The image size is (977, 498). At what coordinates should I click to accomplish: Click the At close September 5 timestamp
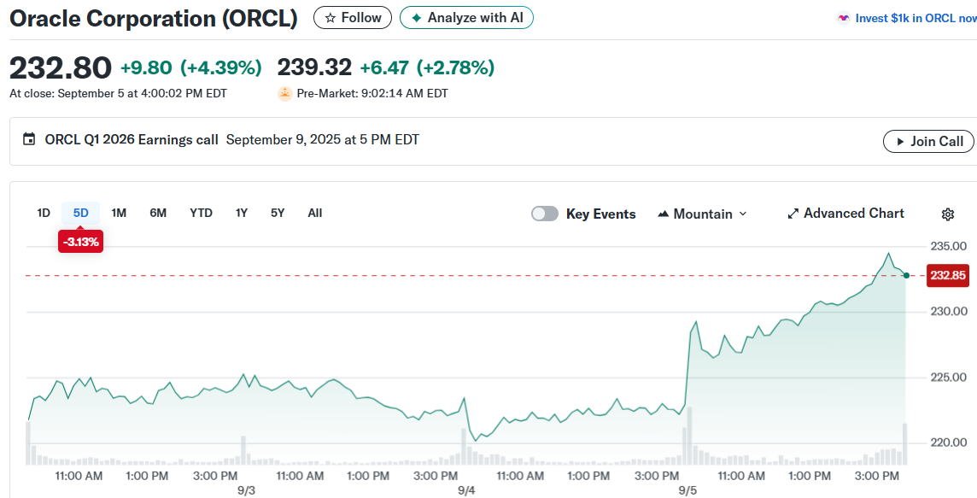tap(119, 93)
